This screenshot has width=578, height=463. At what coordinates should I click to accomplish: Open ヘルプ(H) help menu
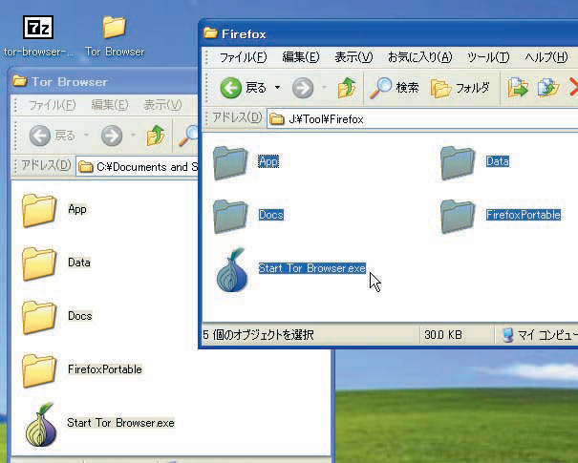(x=546, y=57)
